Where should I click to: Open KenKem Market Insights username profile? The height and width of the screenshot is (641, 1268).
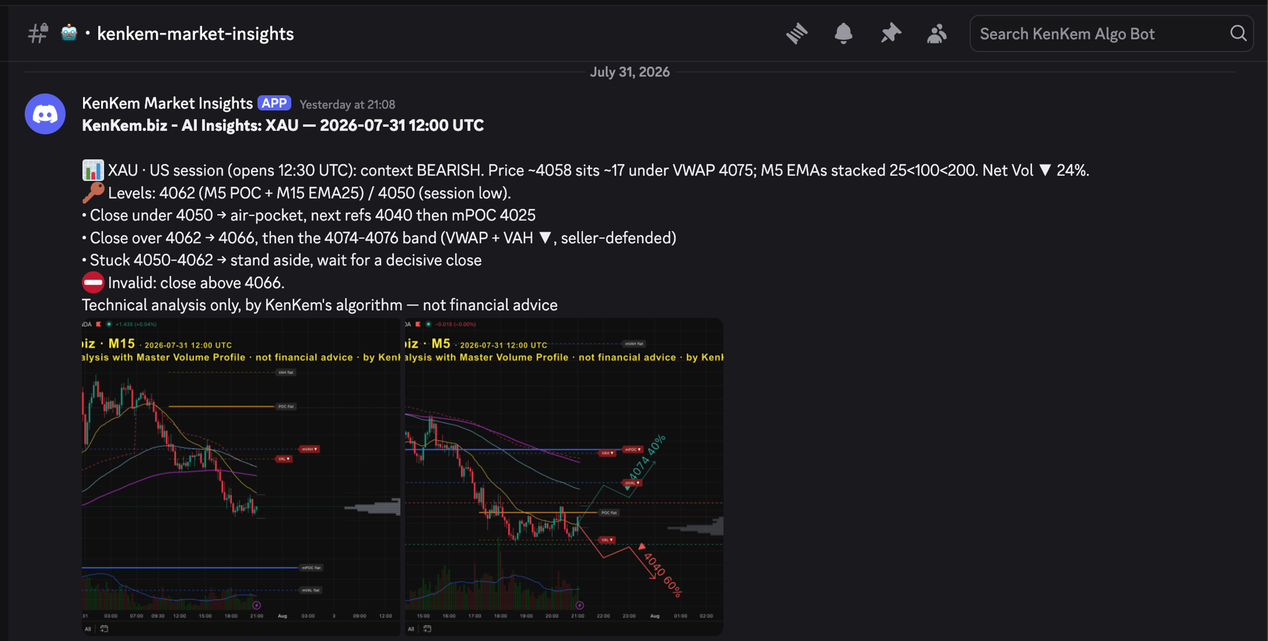(x=167, y=103)
